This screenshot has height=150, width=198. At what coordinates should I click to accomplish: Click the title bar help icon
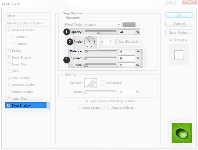171,2
